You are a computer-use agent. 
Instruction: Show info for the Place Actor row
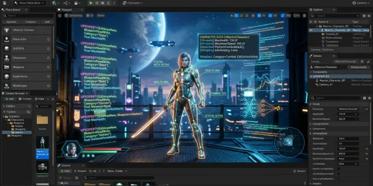[x=48, y=39]
